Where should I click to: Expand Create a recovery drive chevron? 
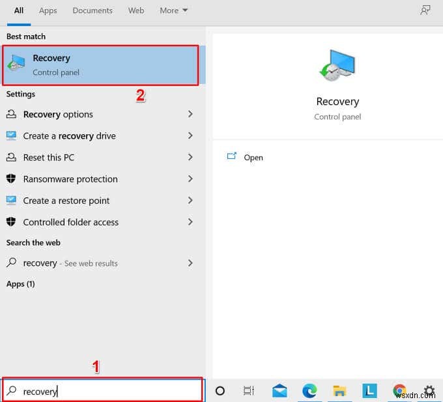[190, 136]
